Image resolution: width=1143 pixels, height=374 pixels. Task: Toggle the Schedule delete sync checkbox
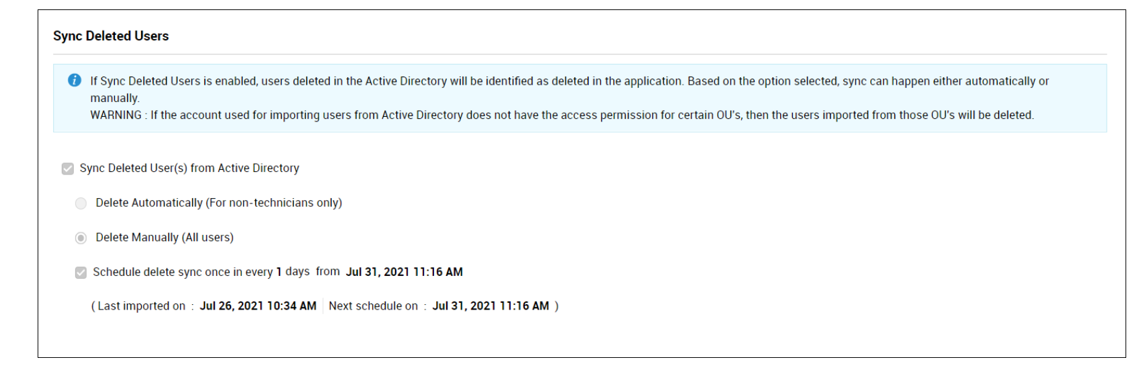coord(81,273)
